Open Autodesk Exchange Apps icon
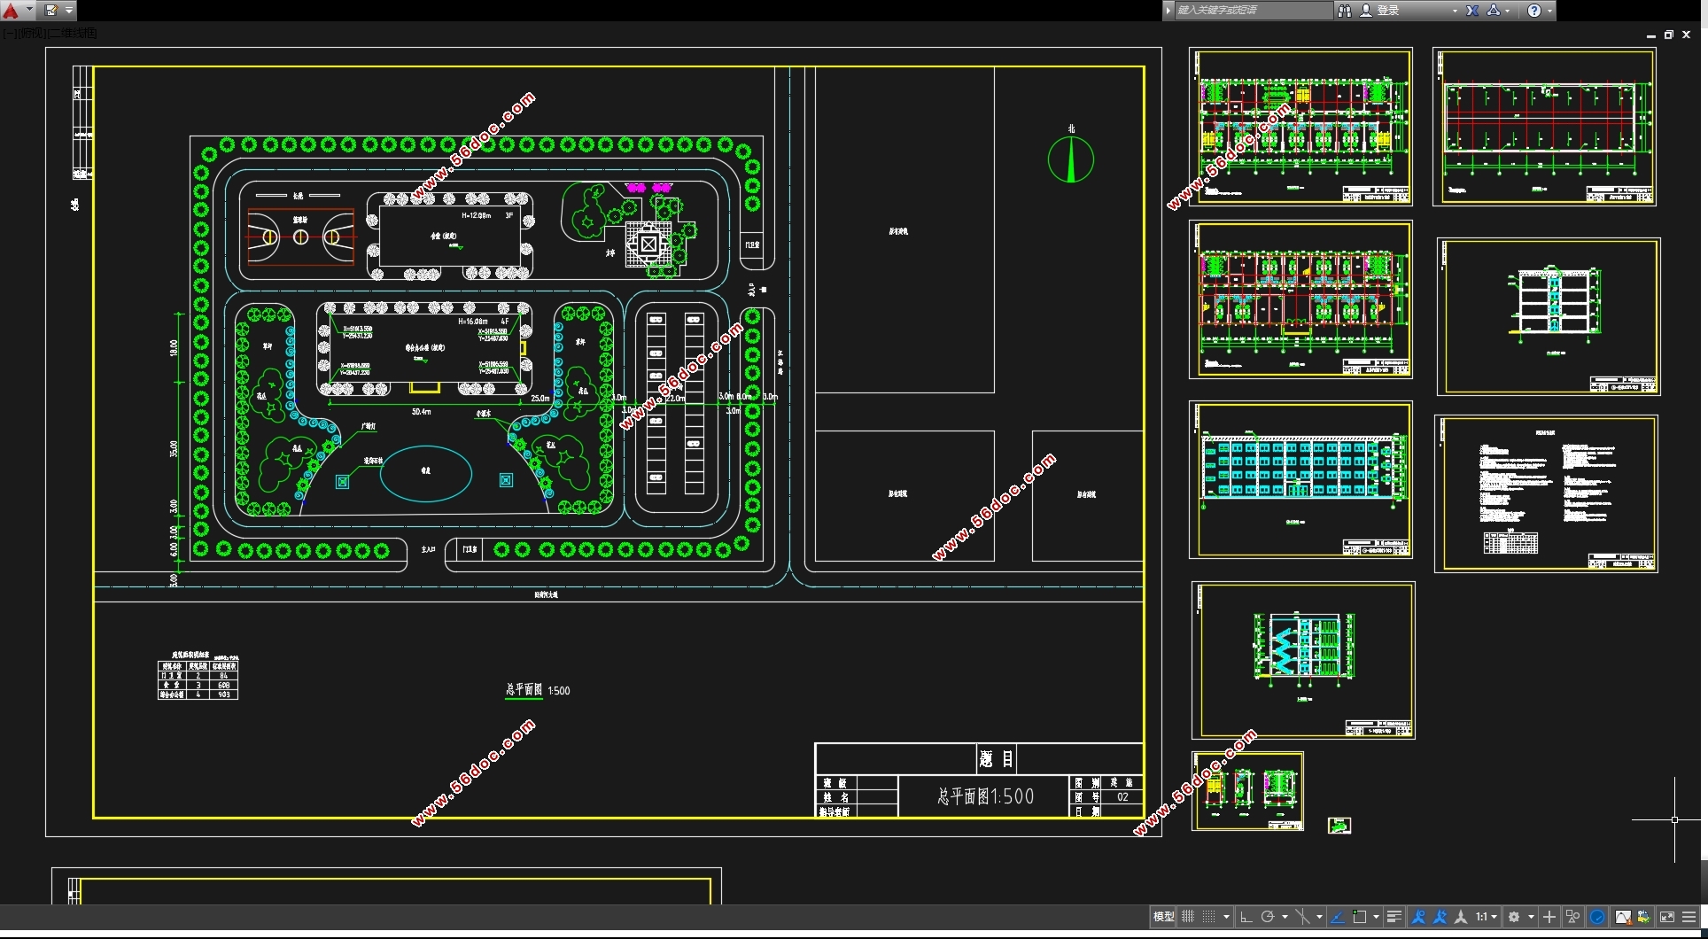The height and width of the screenshot is (939, 1708). point(1472,11)
